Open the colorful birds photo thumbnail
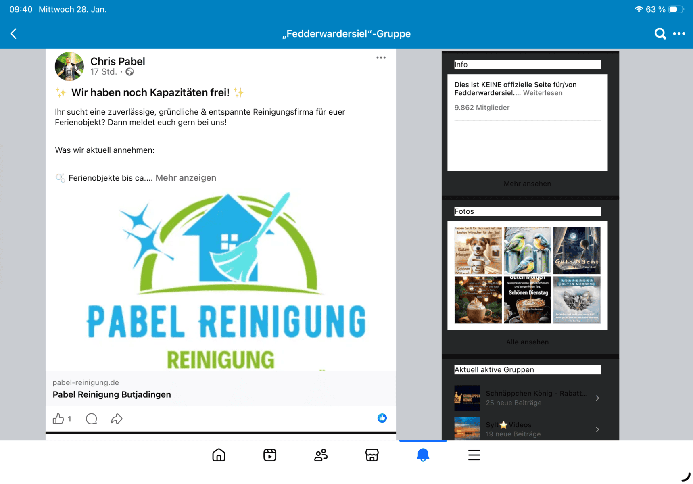 527,250
